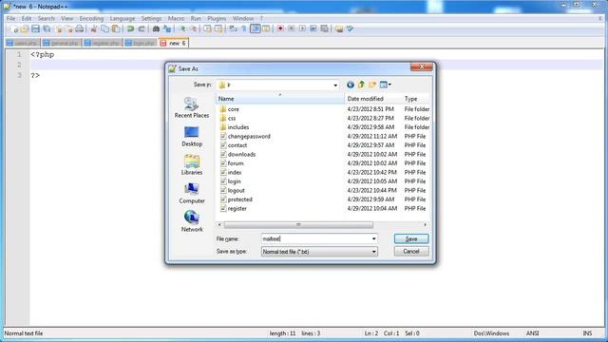Image resolution: width=608 pixels, height=342 pixels.
Task: Click the Print toolbar icon
Action: pos(79,29)
